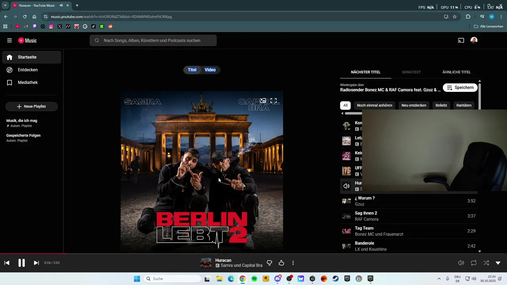Select the Neu entdecken chip
Screen dimensions: 507x285
click(x=414, y=105)
